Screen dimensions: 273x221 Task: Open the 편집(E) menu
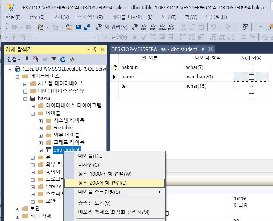pos(37,17)
